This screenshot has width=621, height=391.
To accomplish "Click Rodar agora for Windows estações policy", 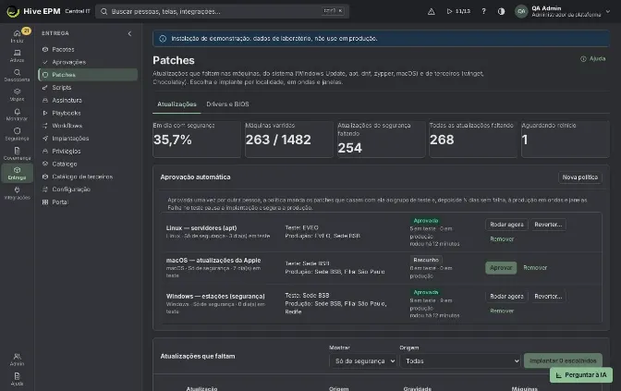I will point(506,297).
